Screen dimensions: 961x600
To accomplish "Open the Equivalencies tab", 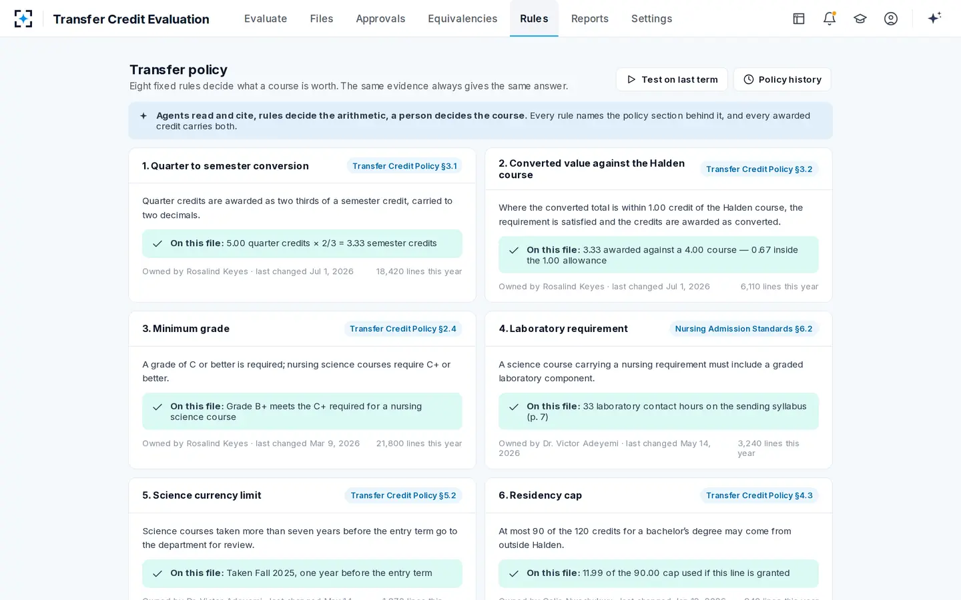I will click(x=462, y=19).
